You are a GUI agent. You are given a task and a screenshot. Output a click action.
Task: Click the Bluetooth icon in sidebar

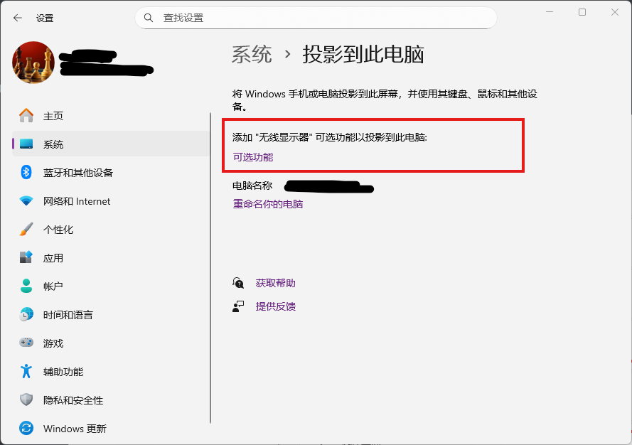point(26,173)
